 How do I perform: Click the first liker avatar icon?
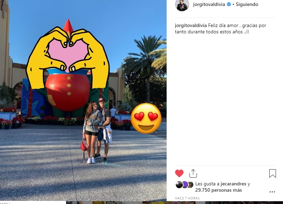click(179, 185)
